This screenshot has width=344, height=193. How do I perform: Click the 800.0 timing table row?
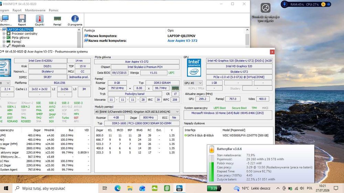(x=137, y=135)
